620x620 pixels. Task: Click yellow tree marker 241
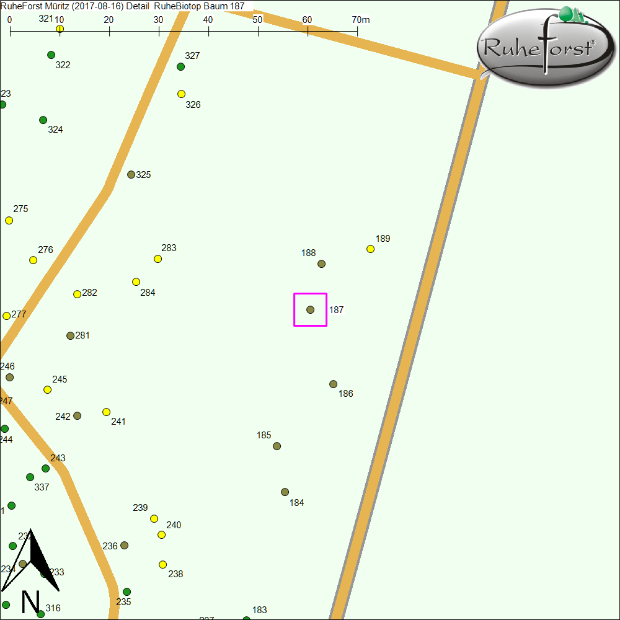click(x=107, y=412)
